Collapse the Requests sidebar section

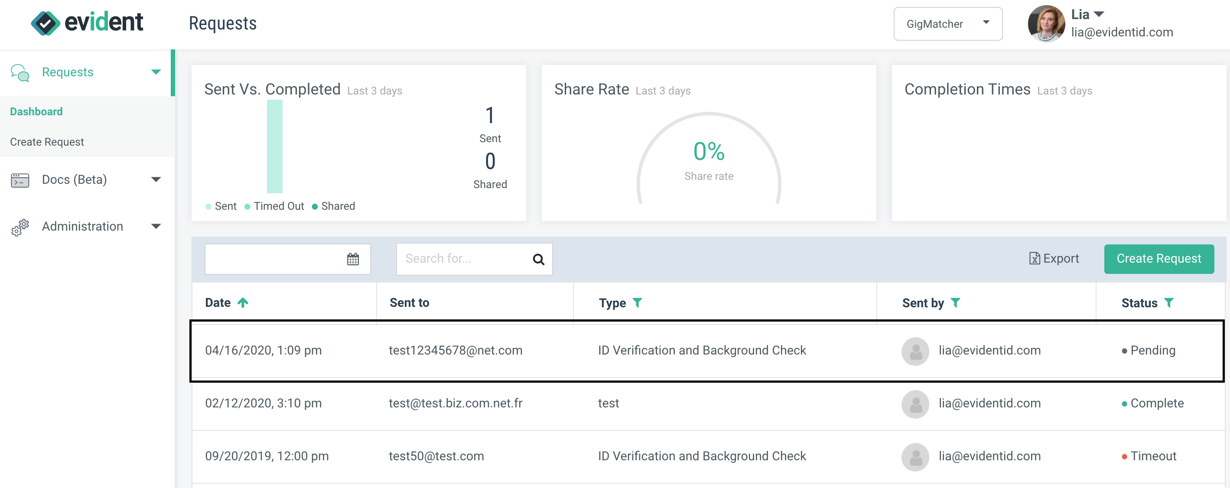pos(156,72)
